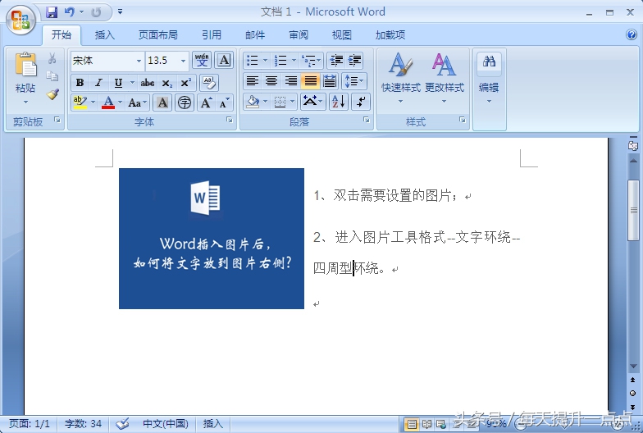Insert enclosed character (字 in circle)
The width and height of the screenshot is (643, 433).
pyautogui.click(x=185, y=103)
